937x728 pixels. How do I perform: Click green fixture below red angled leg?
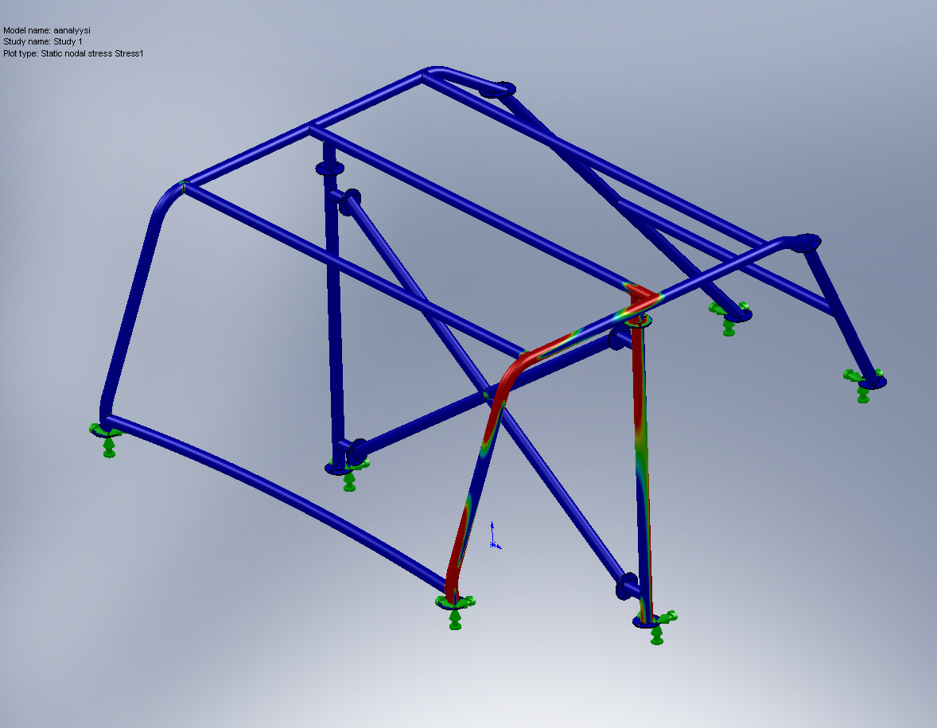[x=454, y=611]
